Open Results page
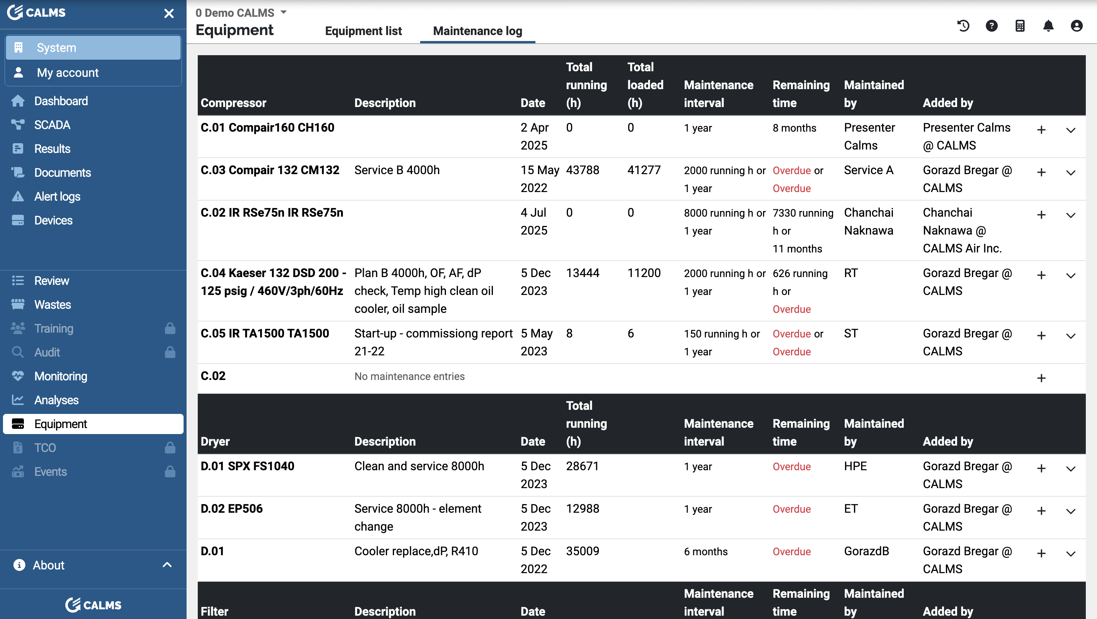Image resolution: width=1097 pixels, height=619 pixels. [93, 148]
